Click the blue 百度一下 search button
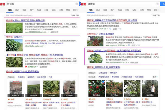This screenshot has width=165, height=110. (163, 4)
